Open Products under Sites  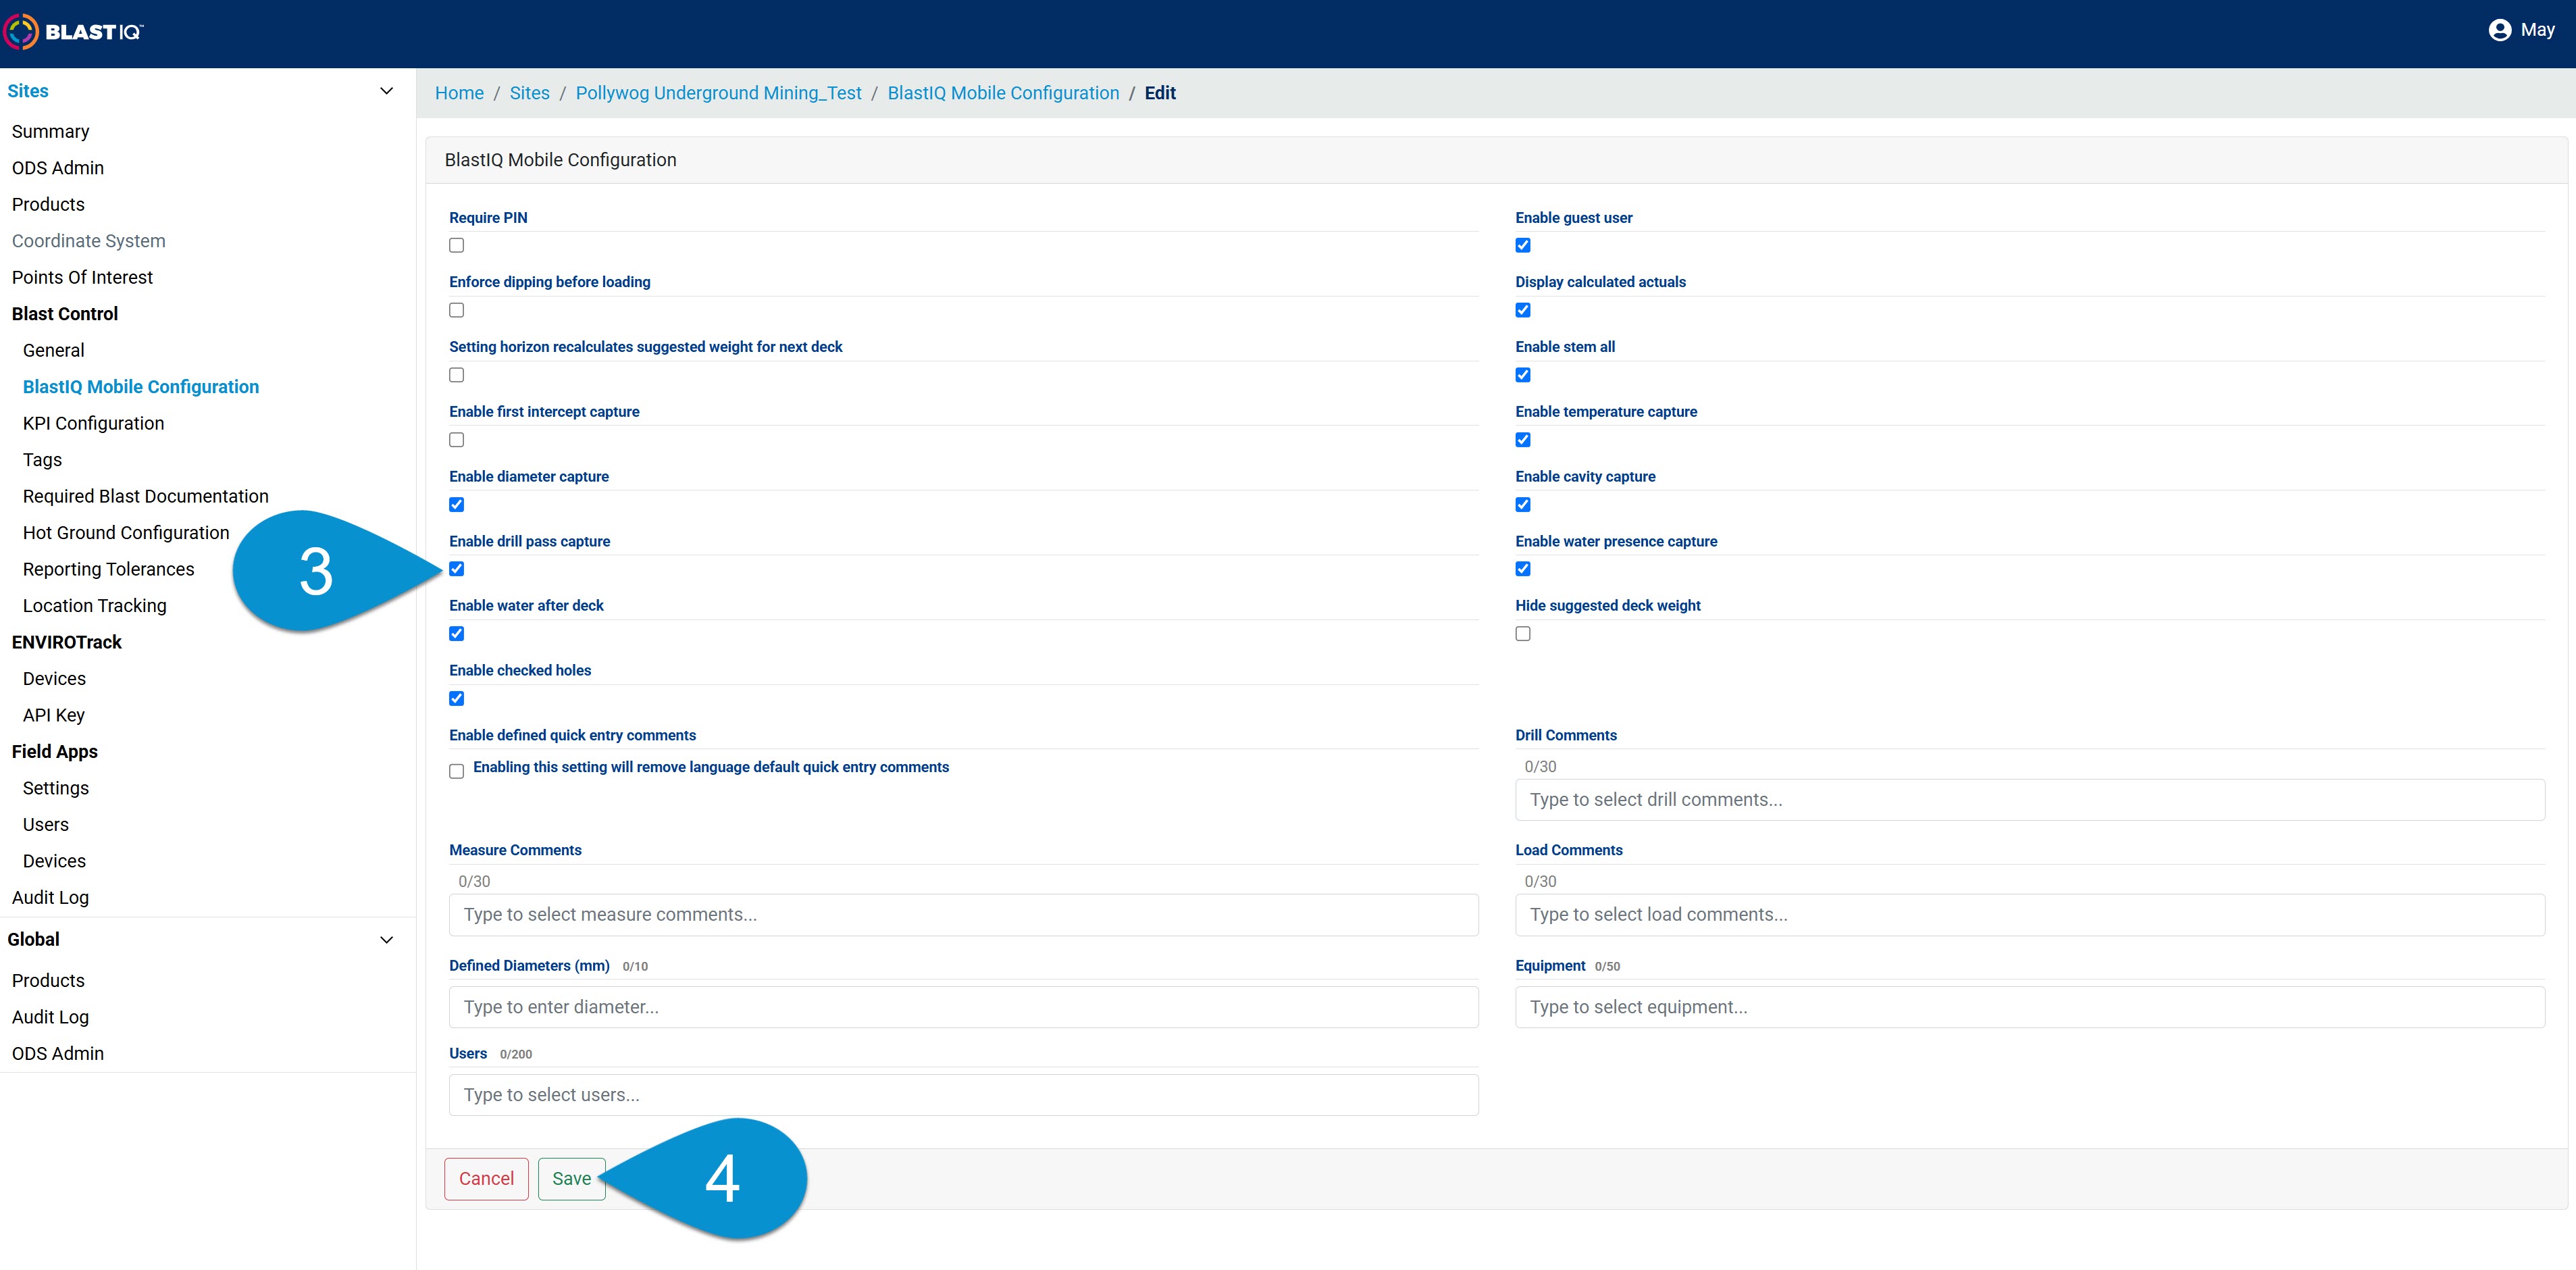point(48,204)
